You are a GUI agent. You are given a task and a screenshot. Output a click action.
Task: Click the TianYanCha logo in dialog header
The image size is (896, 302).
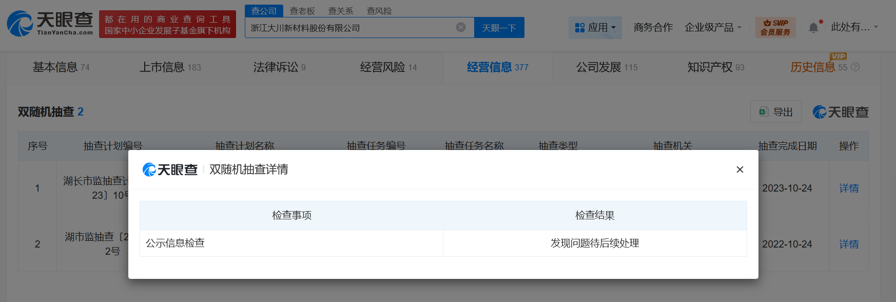click(170, 169)
